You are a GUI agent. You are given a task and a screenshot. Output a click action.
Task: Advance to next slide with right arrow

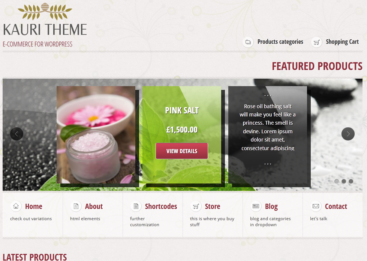348,134
